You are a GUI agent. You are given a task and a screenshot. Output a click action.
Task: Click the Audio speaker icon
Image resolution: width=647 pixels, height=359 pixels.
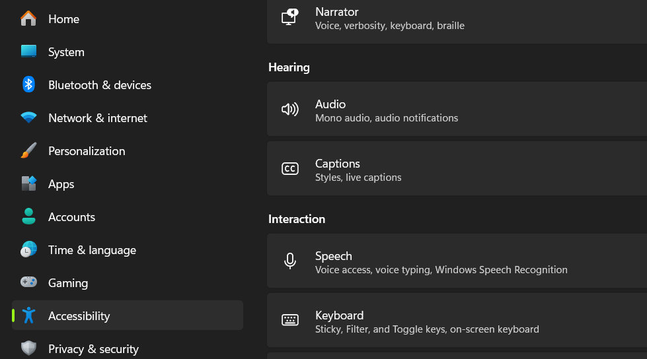(290, 110)
